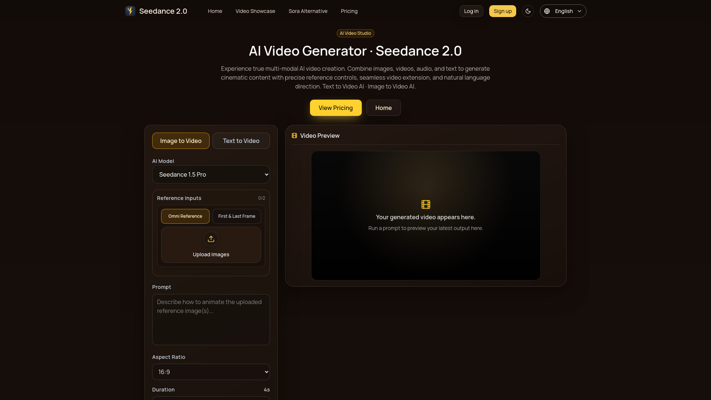Open the Video Showcase page
The width and height of the screenshot is (711, 400).
tap(255, 11)
